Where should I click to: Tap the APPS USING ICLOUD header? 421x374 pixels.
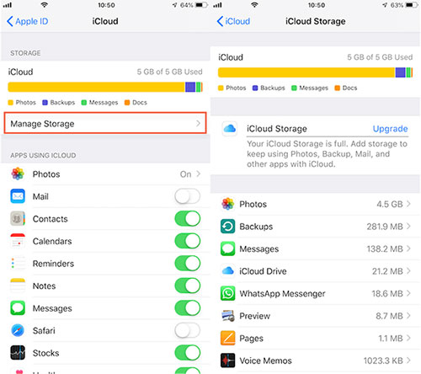43,155
